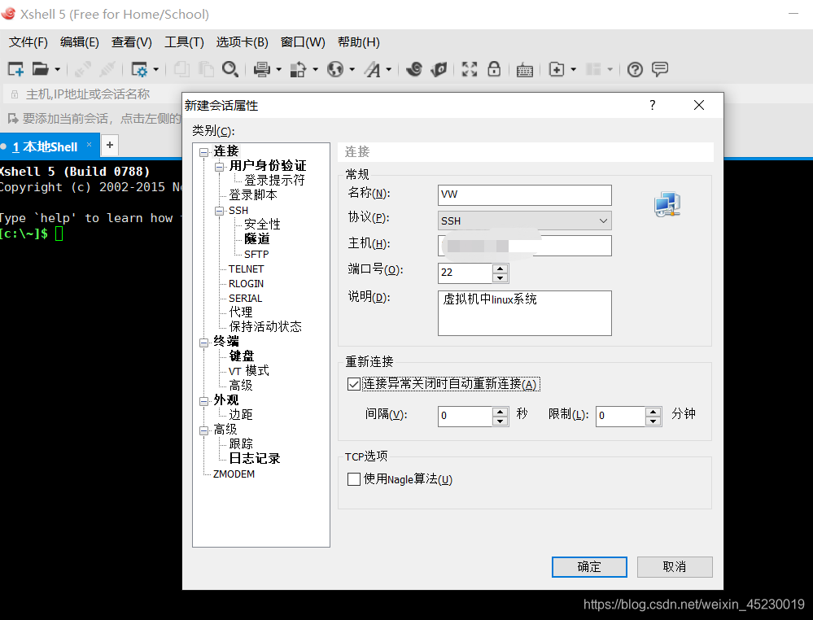Open the 工具(T) menu
Viewport: 813px width, 620px height.
[184, 41]
